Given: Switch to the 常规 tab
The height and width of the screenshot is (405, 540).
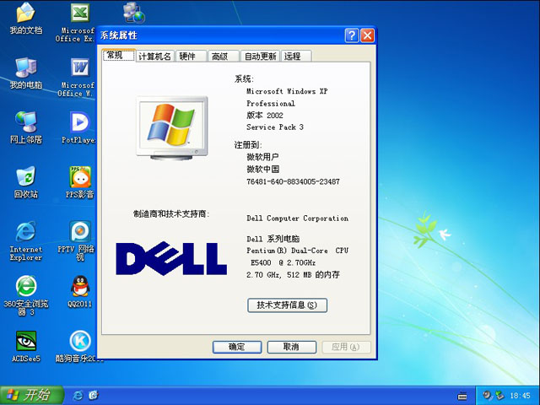Looking at the screenshot, I should (x=118, y=56).
